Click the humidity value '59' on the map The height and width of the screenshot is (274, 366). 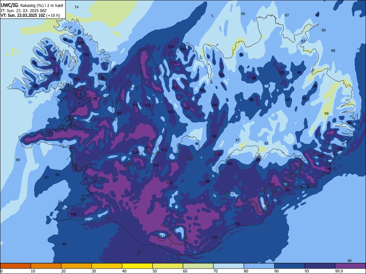click(x=326, y=114)
